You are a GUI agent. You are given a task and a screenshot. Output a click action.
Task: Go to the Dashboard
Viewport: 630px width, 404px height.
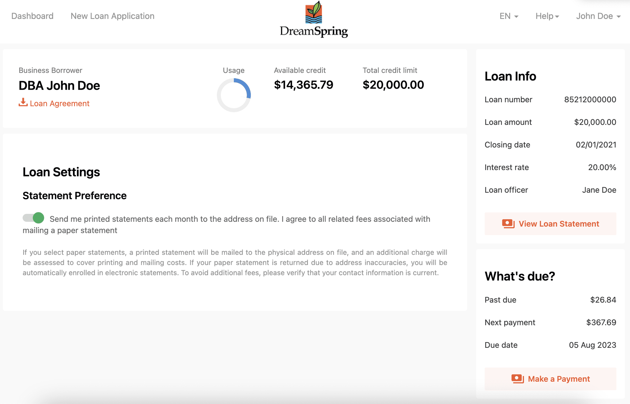tap(32, 16)
